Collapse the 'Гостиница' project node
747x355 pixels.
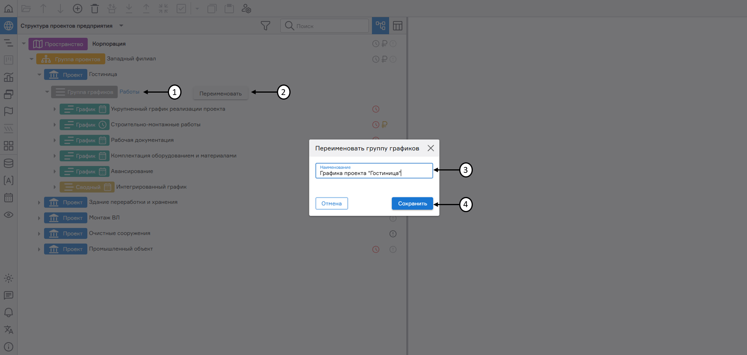coord(39,74)
